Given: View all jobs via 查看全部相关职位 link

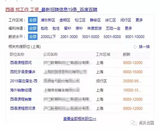Looking at the screenshot, I should pos(80,119).
